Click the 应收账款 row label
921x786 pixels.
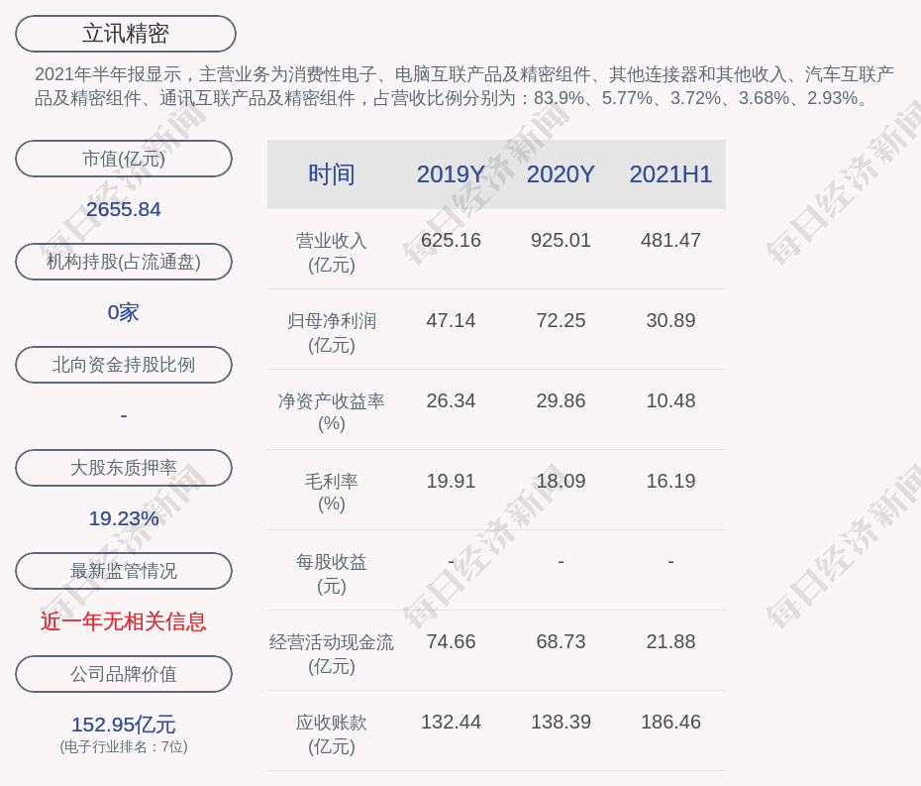click(332, 734)
